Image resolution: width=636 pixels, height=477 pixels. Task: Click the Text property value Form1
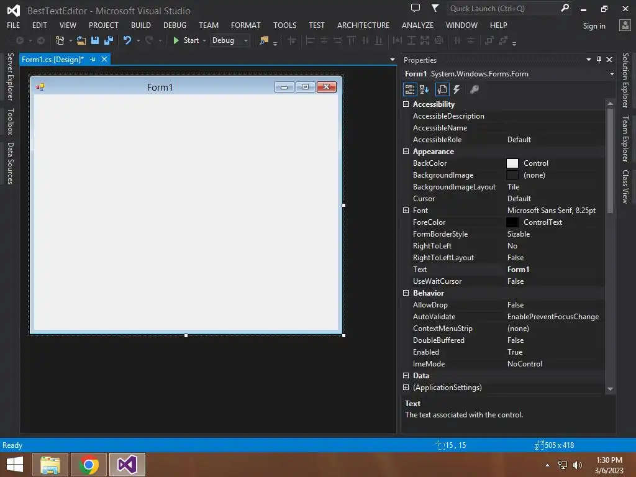(518, 270)
